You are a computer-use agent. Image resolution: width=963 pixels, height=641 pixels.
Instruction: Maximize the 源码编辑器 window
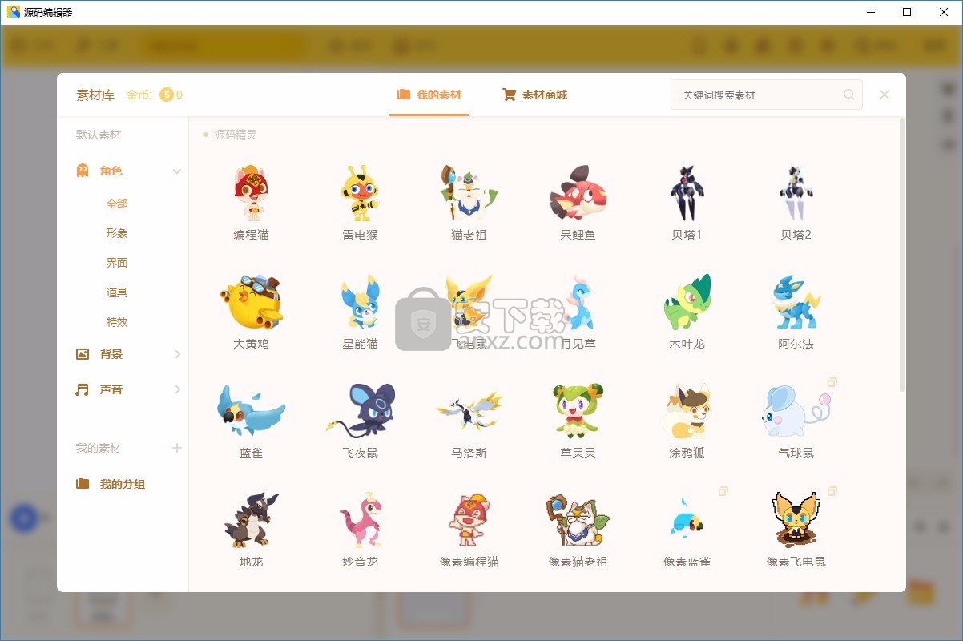point(907,12)
